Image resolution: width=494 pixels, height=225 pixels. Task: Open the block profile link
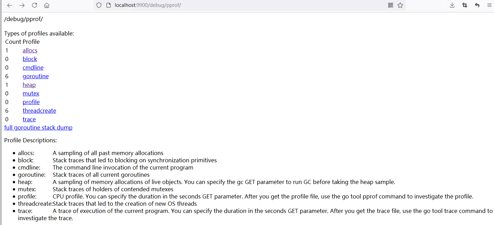30,59
